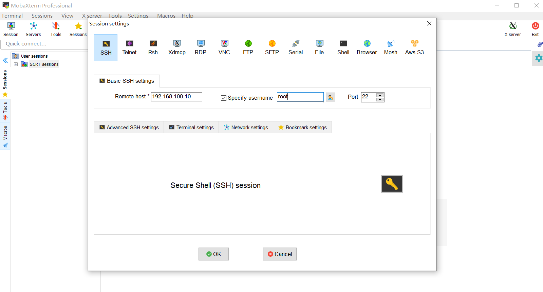The height and width of the screenshot is (292, 543).
Task: Click the Port number field
Action: (x=369, y=97)
